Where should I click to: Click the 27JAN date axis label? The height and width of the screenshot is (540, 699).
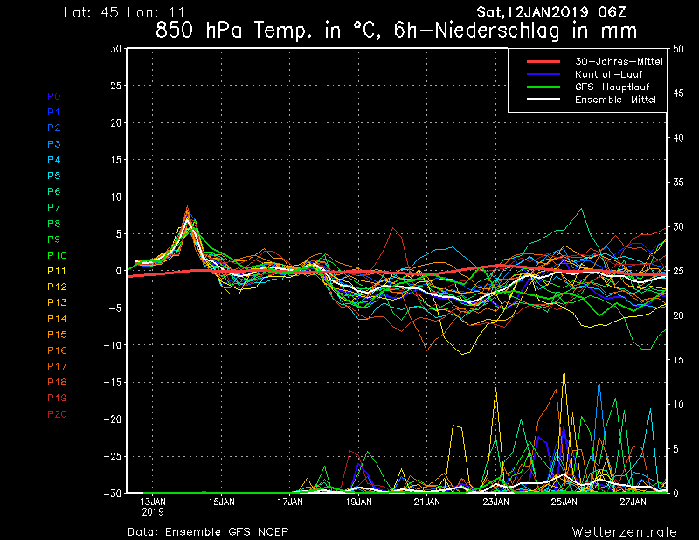click(x=633, y=502)
